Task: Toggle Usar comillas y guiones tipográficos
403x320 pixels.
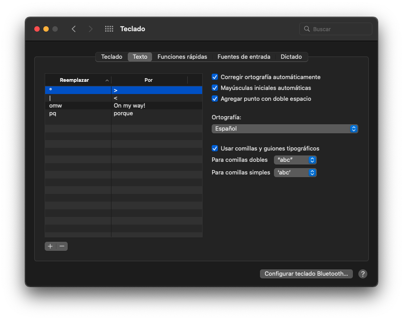Action: (215, 148)
